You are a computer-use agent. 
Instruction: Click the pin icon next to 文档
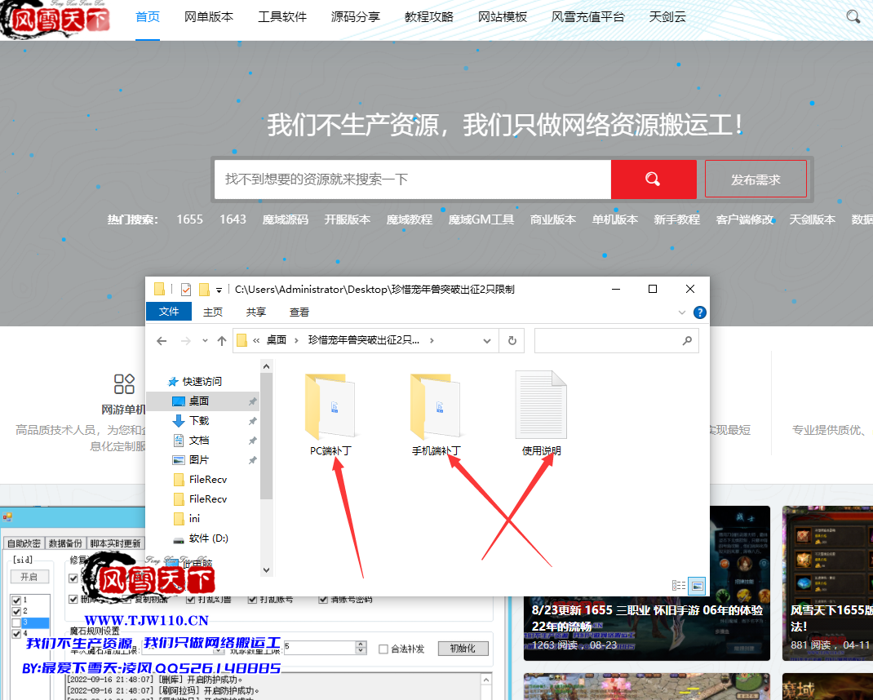(252, 441)
